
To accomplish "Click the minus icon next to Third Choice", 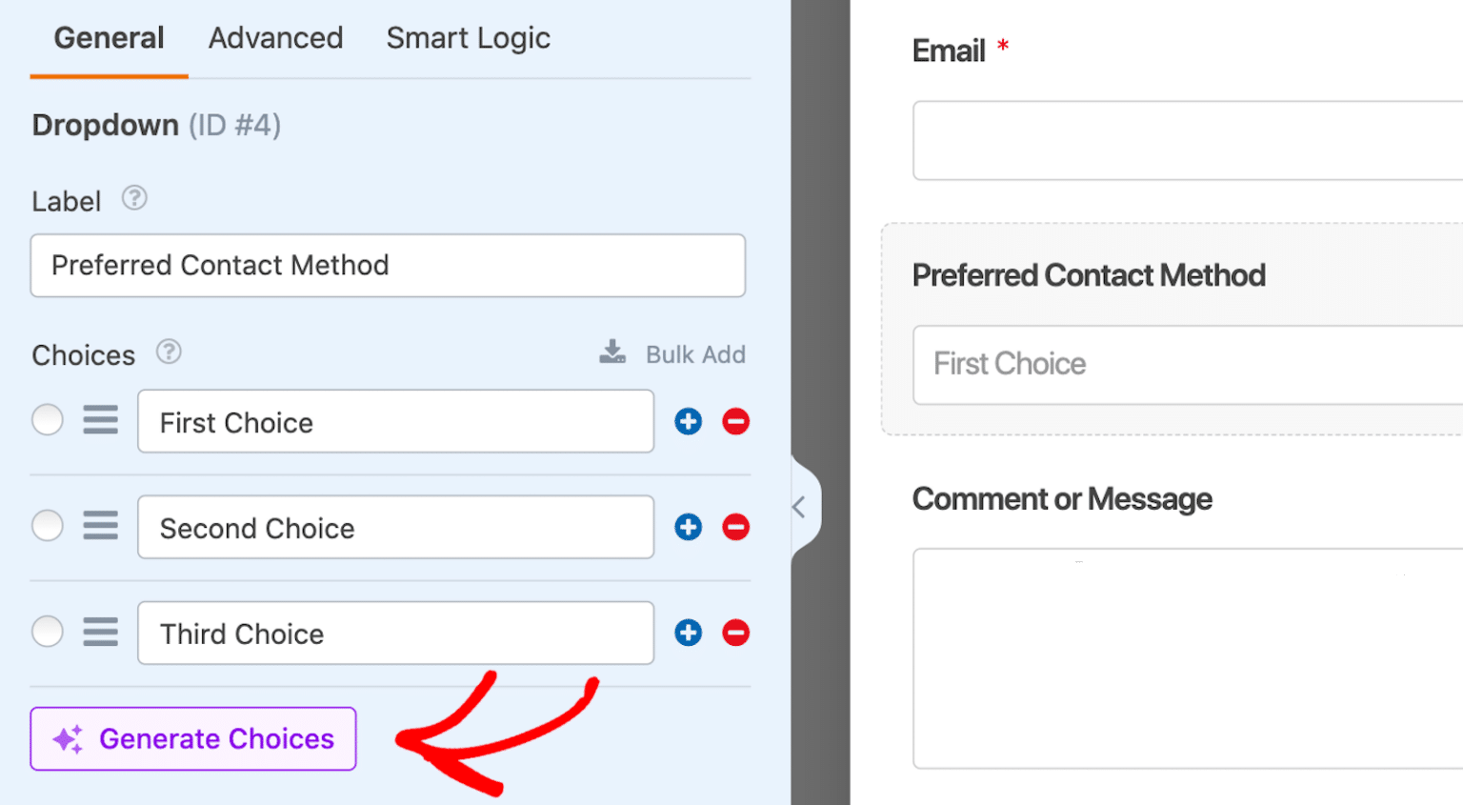I will [735, 632].
